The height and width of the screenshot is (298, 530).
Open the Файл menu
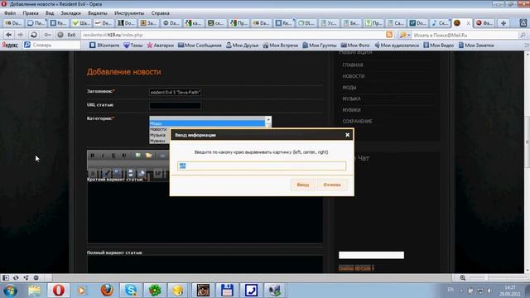point(10,13)
